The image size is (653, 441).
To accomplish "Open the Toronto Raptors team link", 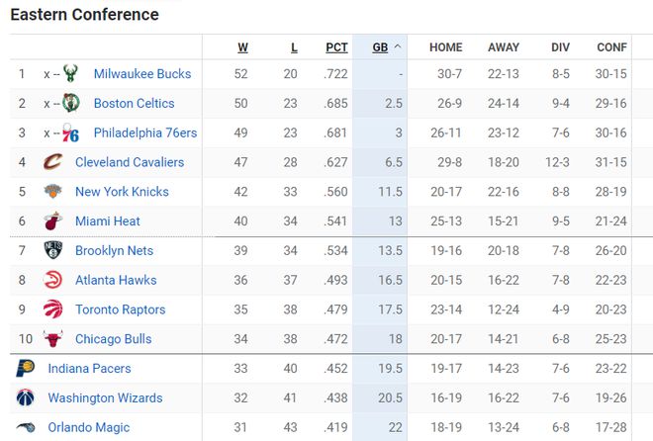I will (121, 309).
